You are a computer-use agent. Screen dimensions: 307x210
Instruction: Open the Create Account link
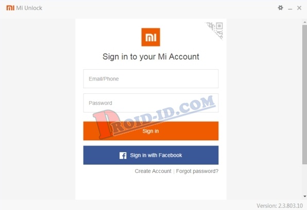pos(153,171)
